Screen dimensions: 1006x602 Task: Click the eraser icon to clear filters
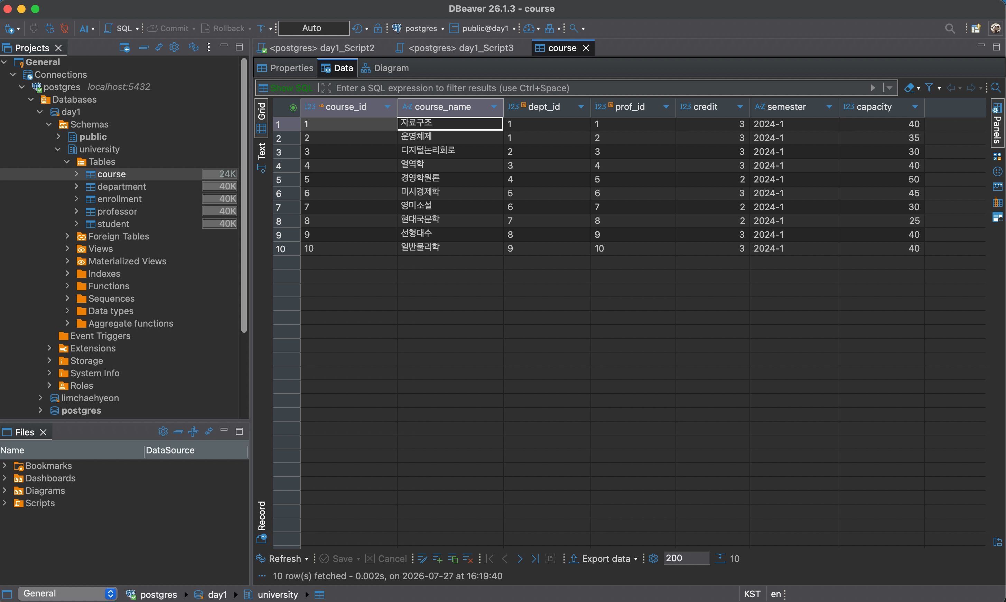pyautogui.click(x=909, y=88)
